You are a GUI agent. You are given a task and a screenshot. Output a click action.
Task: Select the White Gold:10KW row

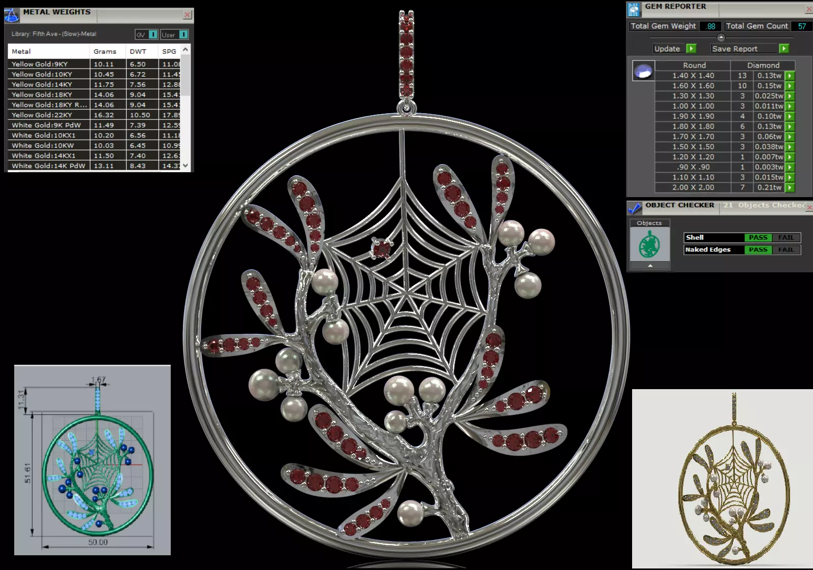(95, 145)
